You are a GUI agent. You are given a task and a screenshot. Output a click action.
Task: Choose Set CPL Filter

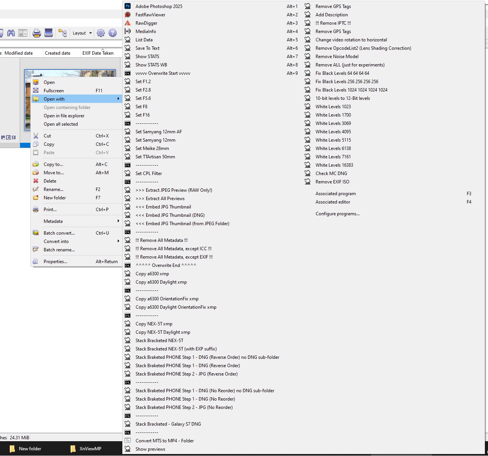(x=212, y=173)
